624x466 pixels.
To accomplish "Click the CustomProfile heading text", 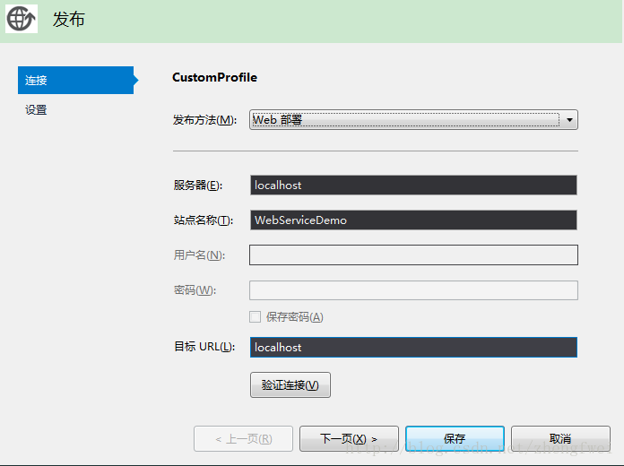I will (215, 77).
